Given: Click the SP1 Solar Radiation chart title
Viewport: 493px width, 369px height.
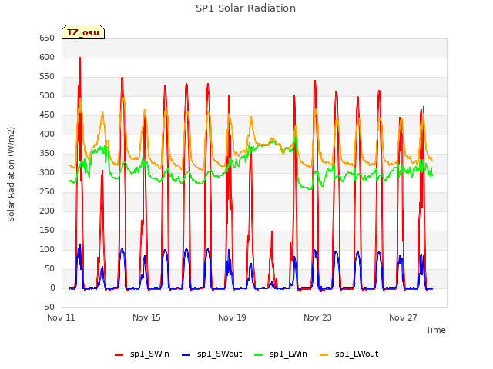Looking at the screenshot, I should tap(246, 8).
